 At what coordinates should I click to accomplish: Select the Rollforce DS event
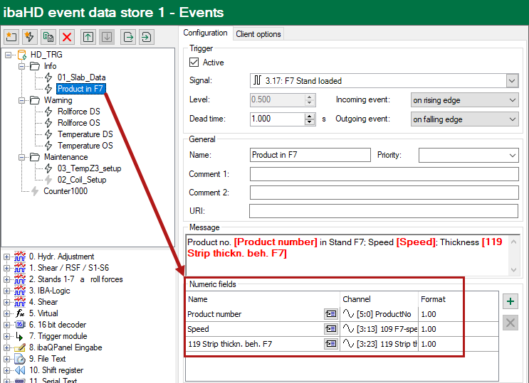(78, 112)
